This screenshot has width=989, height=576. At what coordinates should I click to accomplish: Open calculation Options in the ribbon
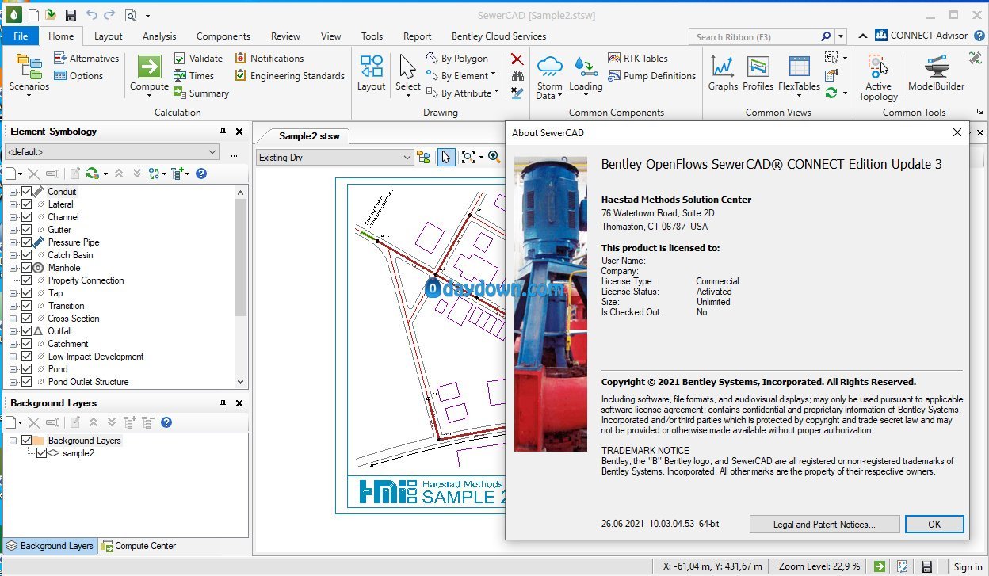pyautogui.click(x=78, y=76)
